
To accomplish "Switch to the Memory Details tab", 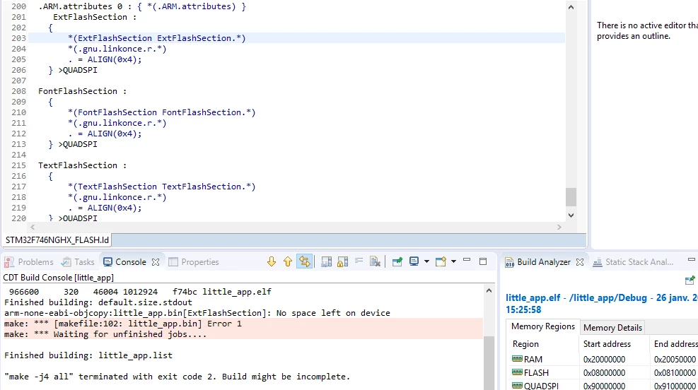I will point(612,328).
